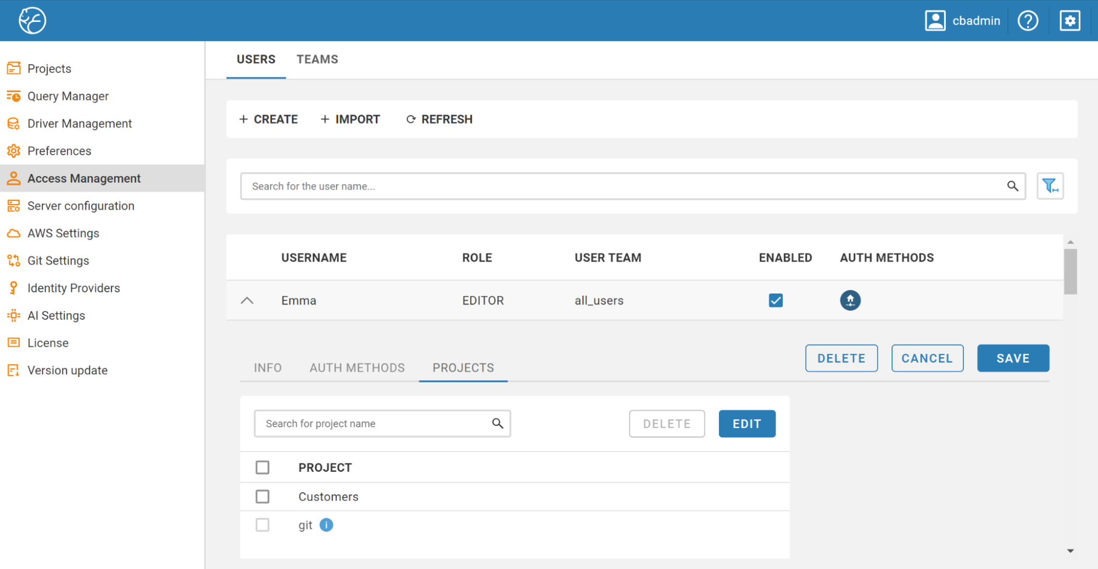1098x569 pixels.
Task: Click the users table scrollbar thumb
Action: (1070, 272)
